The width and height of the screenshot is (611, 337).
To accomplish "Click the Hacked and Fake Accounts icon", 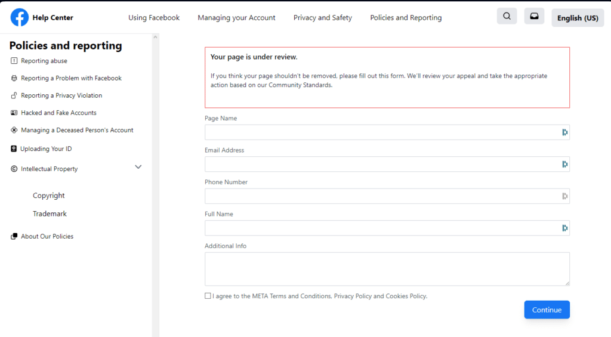I will pyautogui.click(x=14, y=113).
